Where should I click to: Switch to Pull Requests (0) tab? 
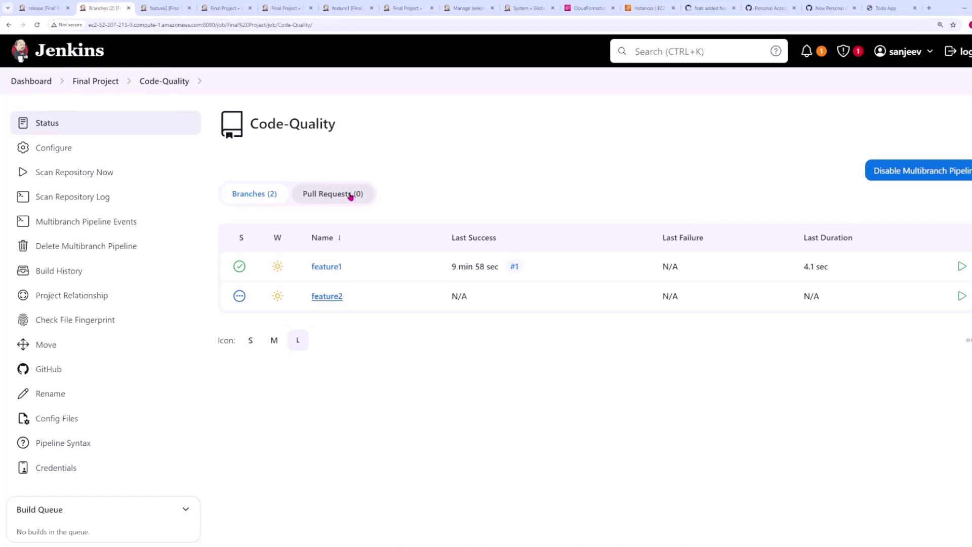click(333, 194)
